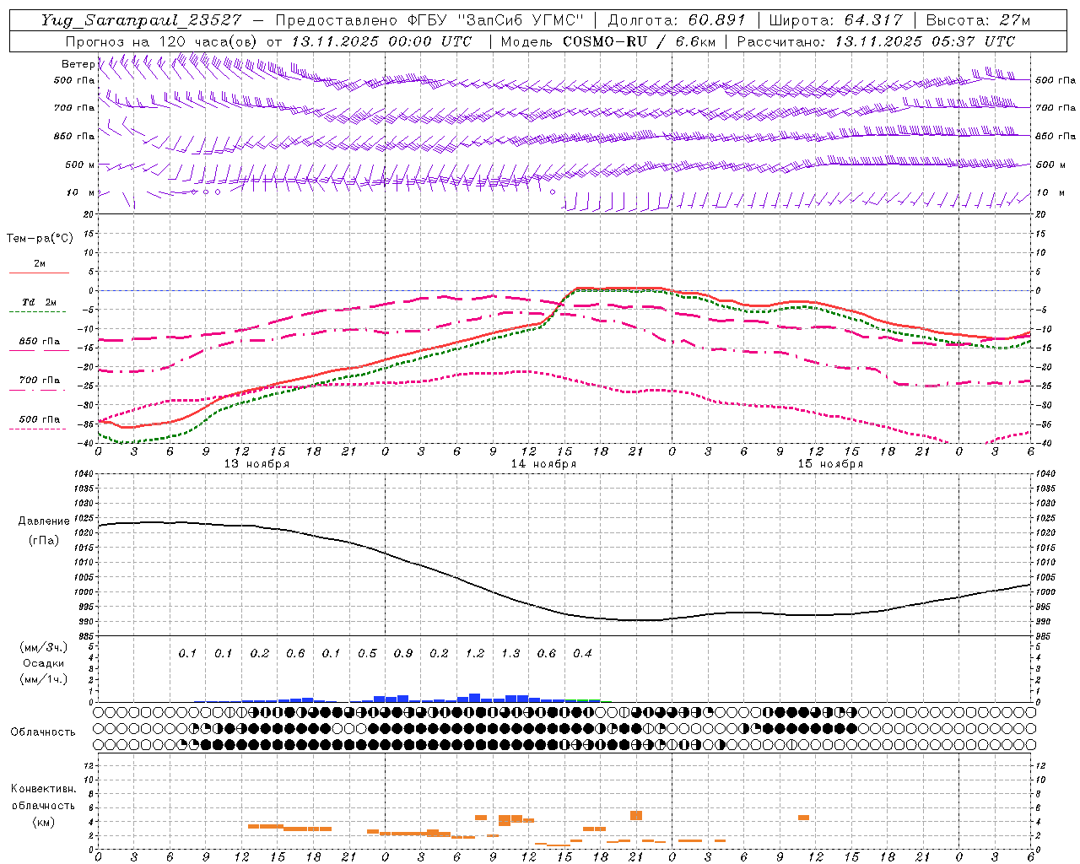Image resolution: width=1080 pixels, height=864 pixels.
Task: Click the "15 ноября" date label
Action: [x=830, y=464]
